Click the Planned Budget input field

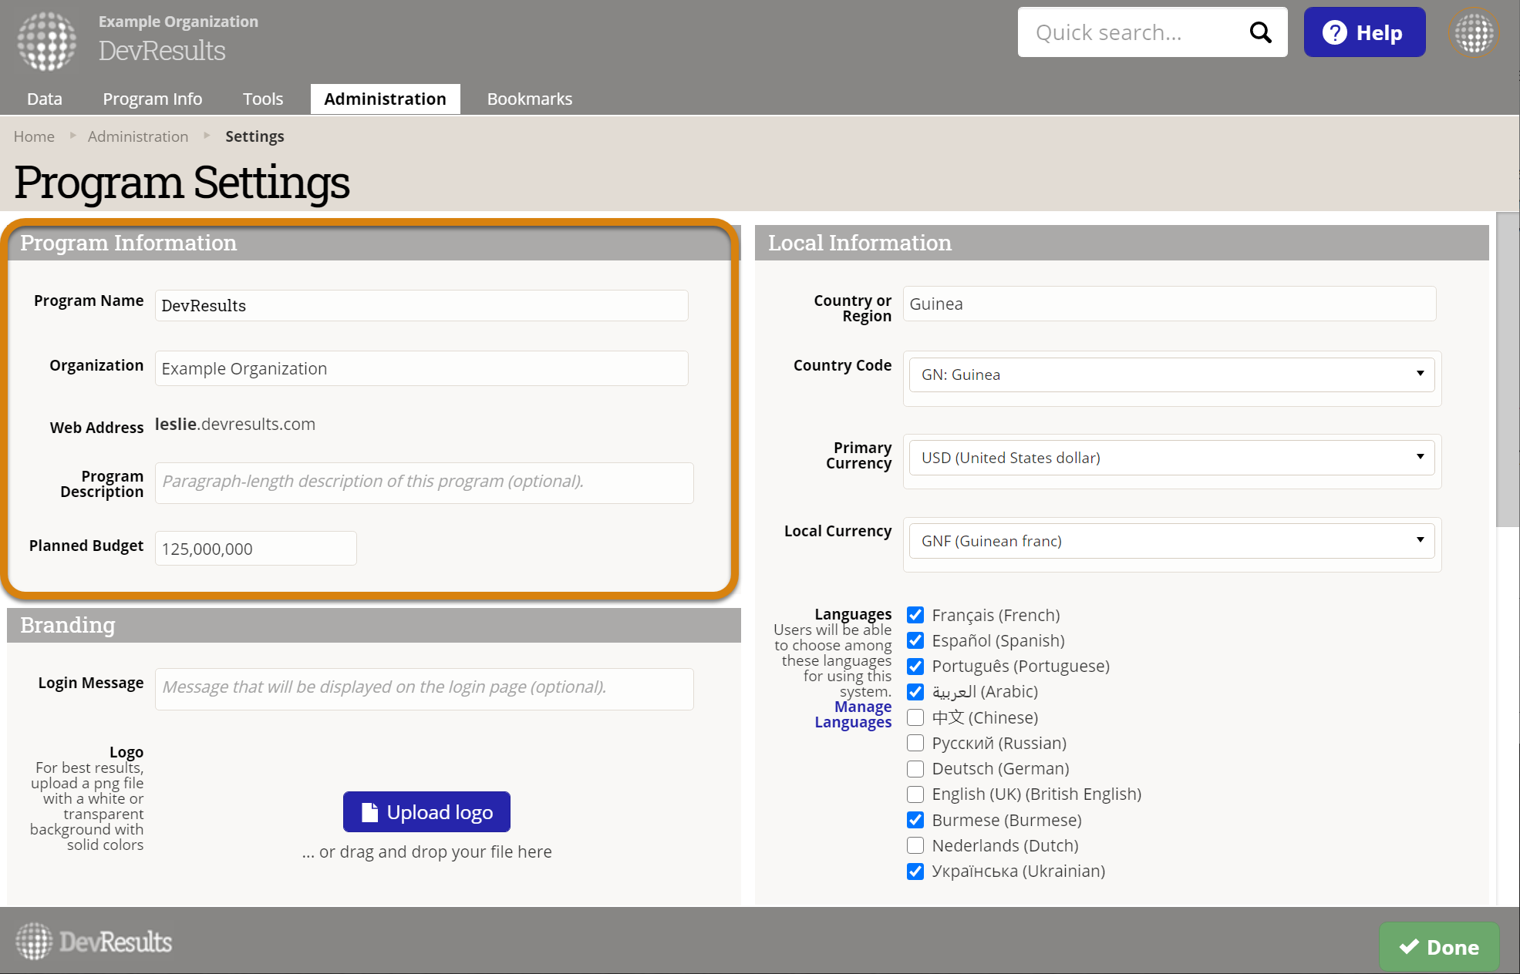tap(255, 549)
